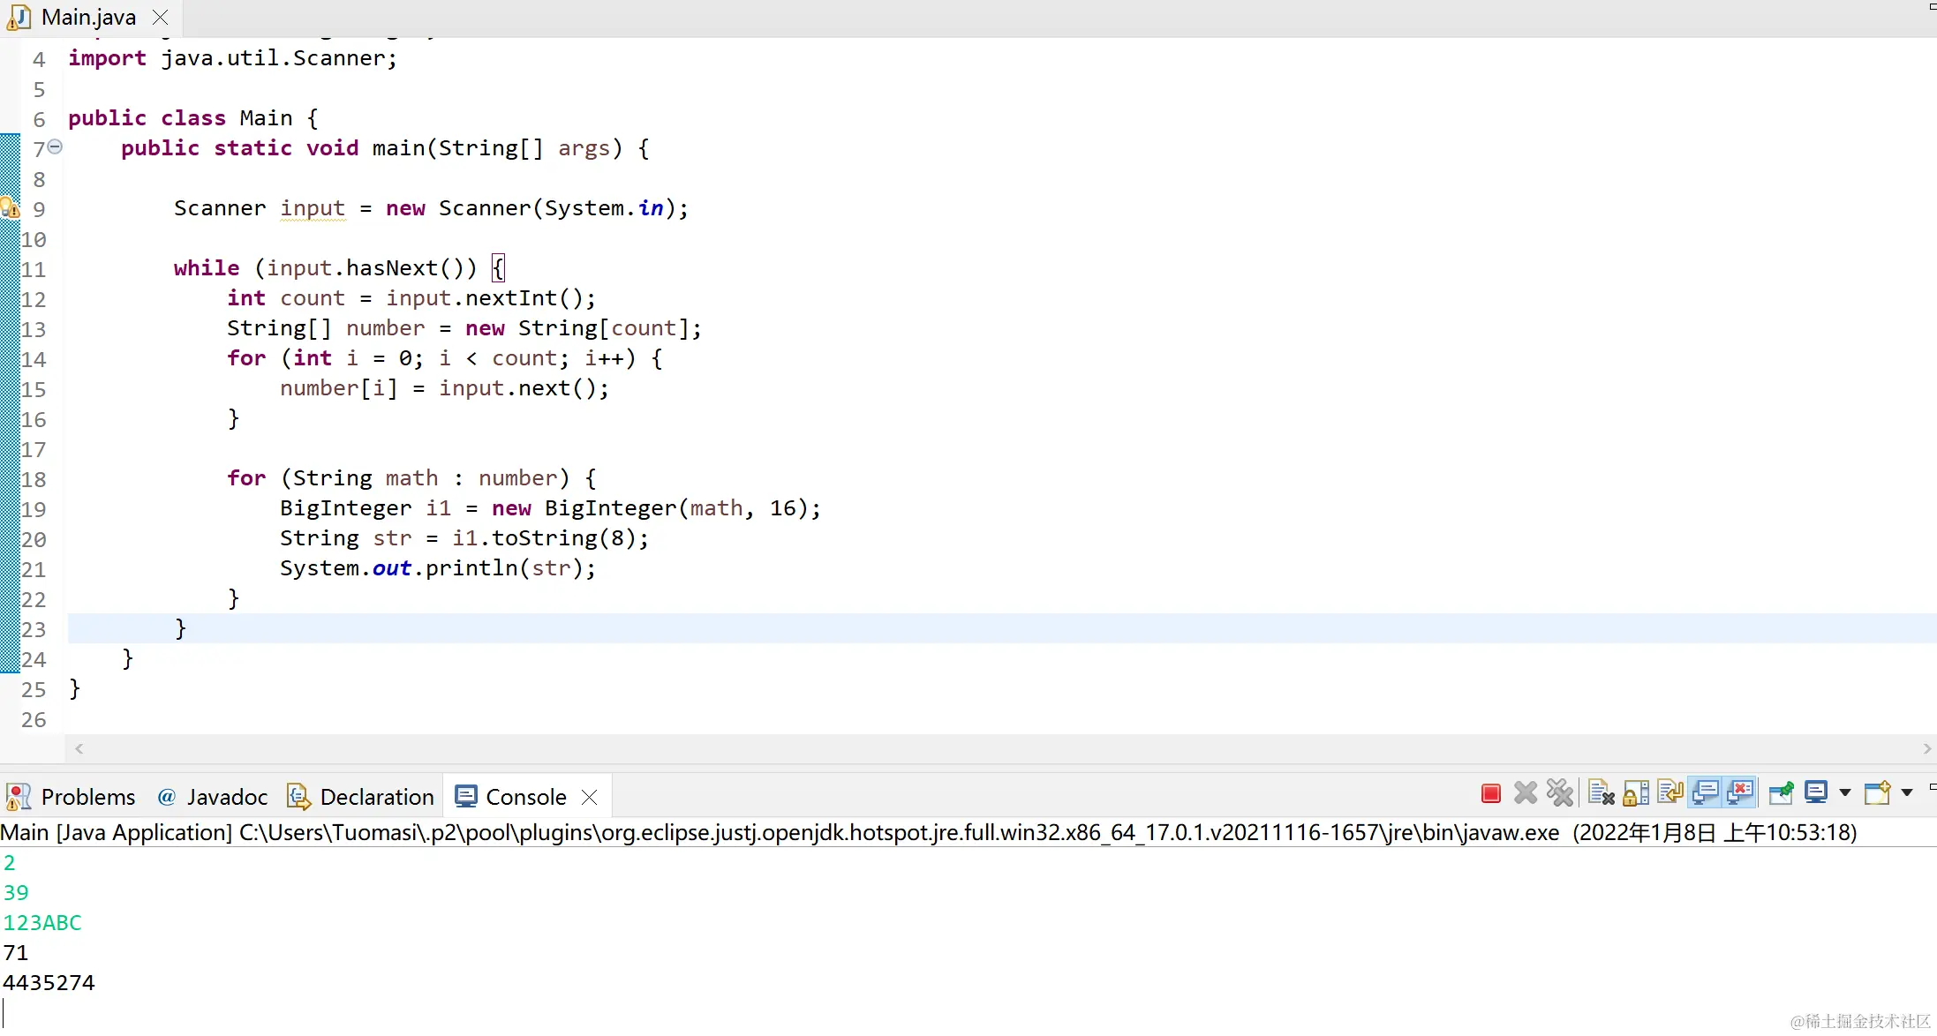Image resolution: width=1937 pixels, height=1036 pixels.
Task: Open the Open Console dropdown arrow
Action: click(x=1907, y=793)
